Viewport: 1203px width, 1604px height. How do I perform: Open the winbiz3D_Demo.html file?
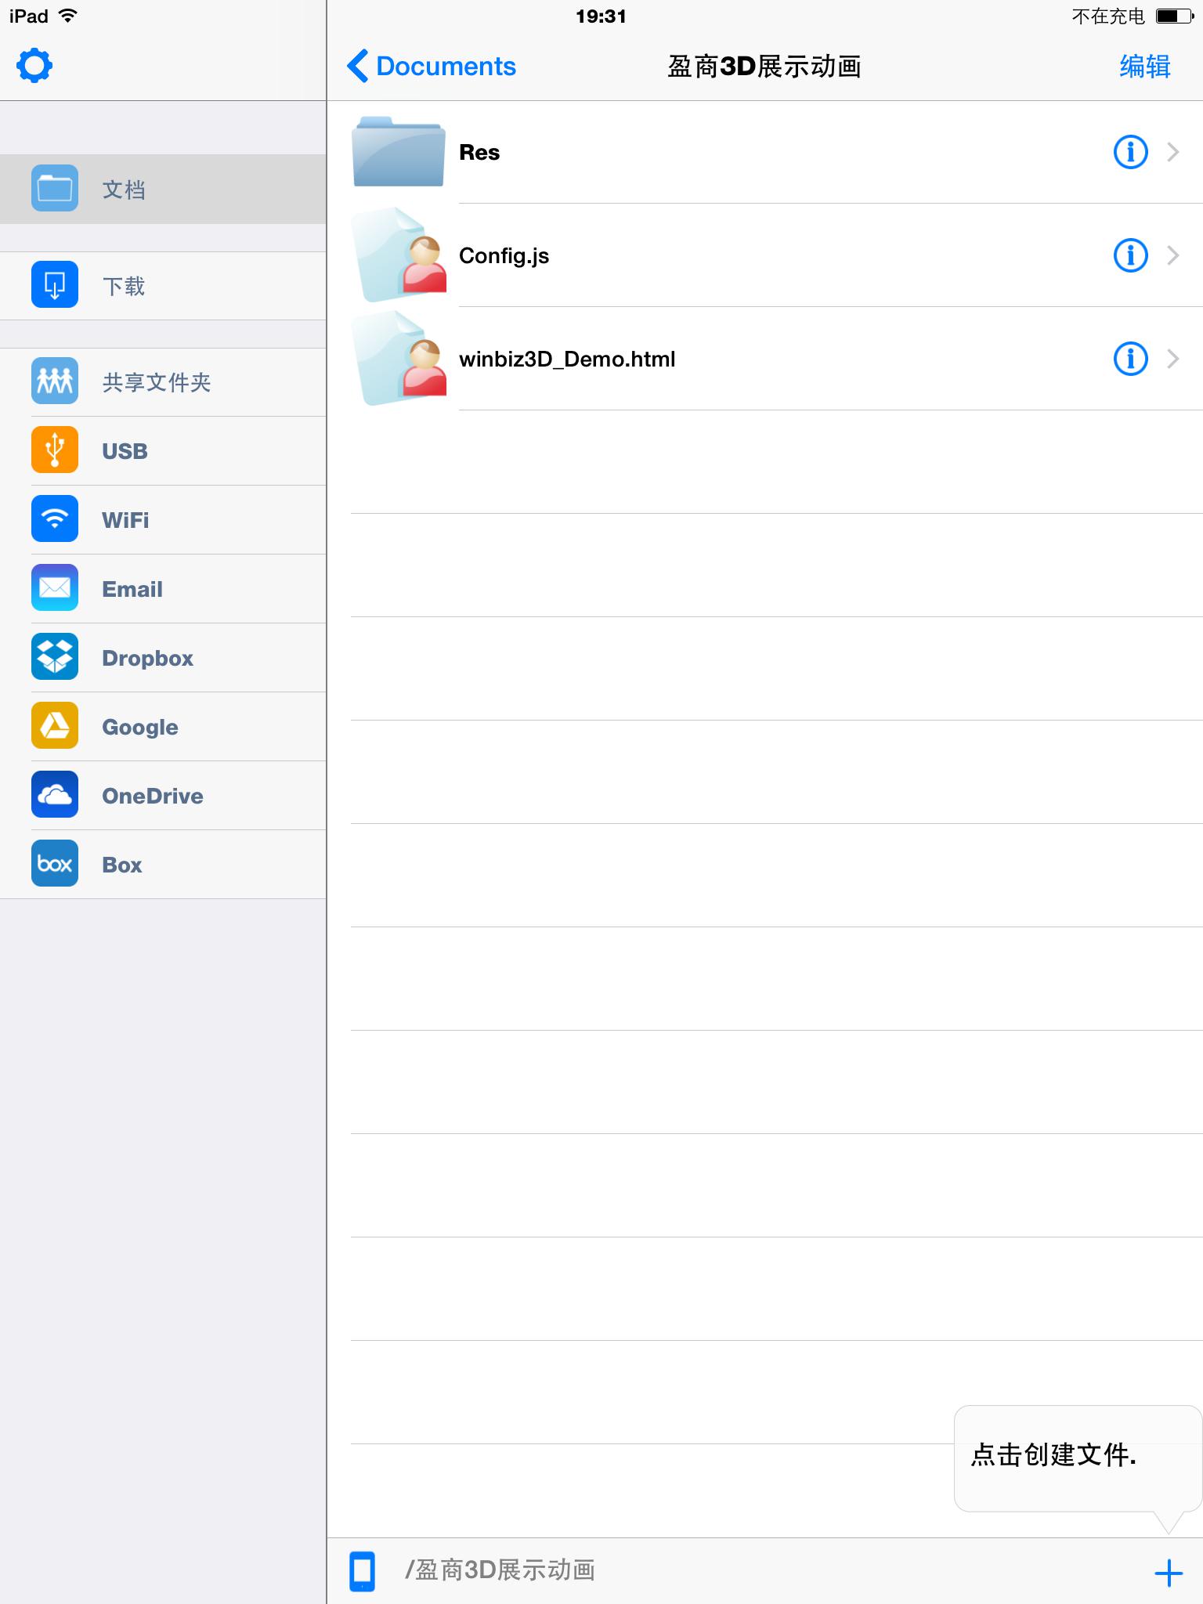click(x=567, y=359)
